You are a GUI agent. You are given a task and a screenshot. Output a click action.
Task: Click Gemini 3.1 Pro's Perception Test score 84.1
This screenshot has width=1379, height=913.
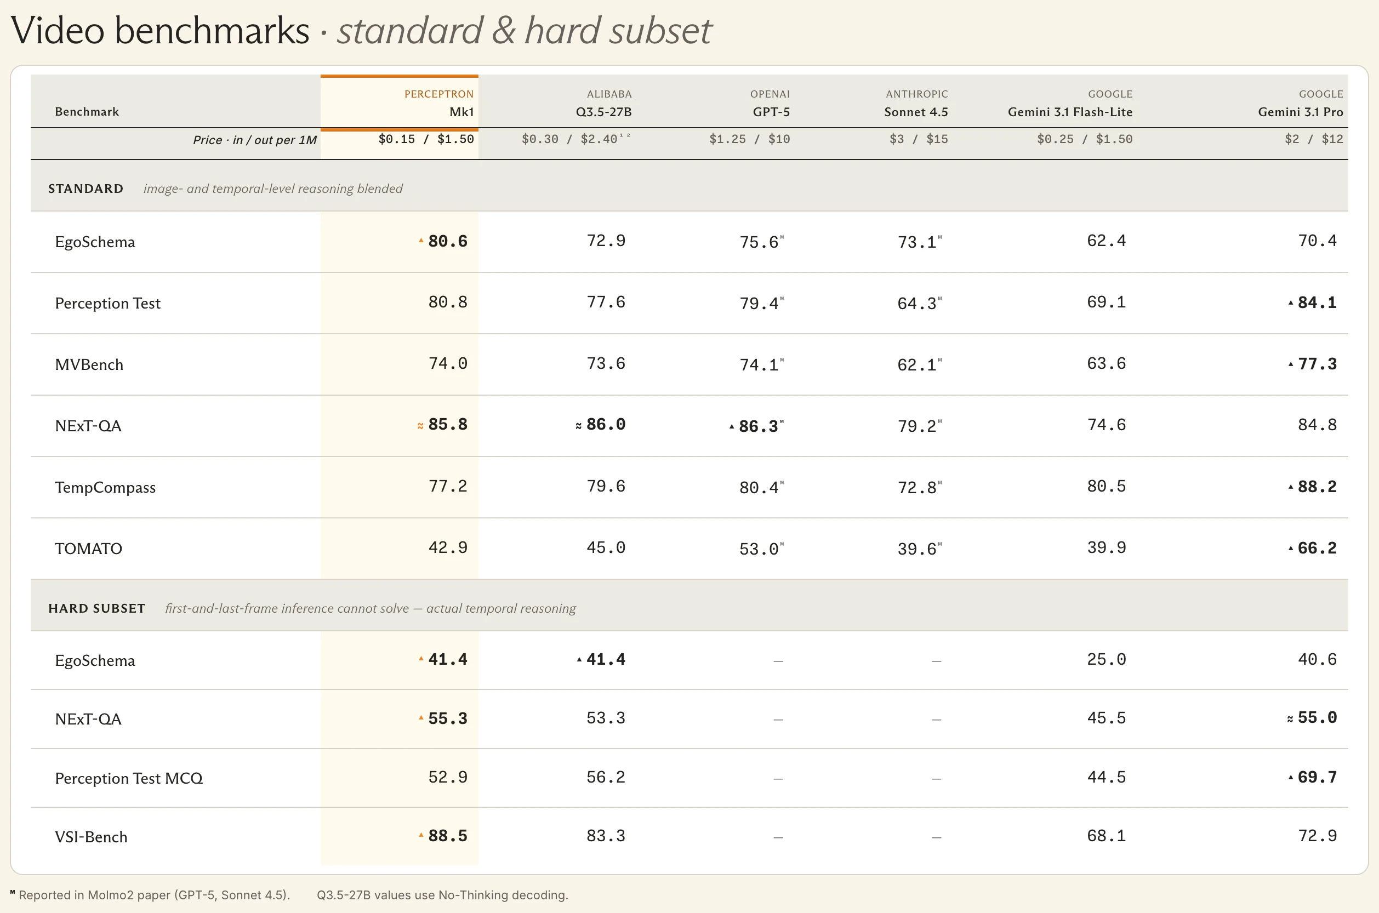(1317, 303)
